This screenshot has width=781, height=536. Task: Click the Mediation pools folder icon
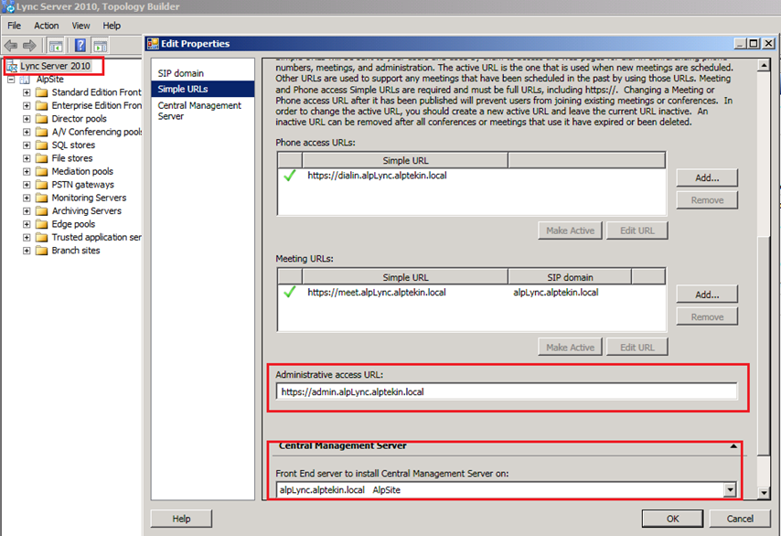click(x=42, y=171)
